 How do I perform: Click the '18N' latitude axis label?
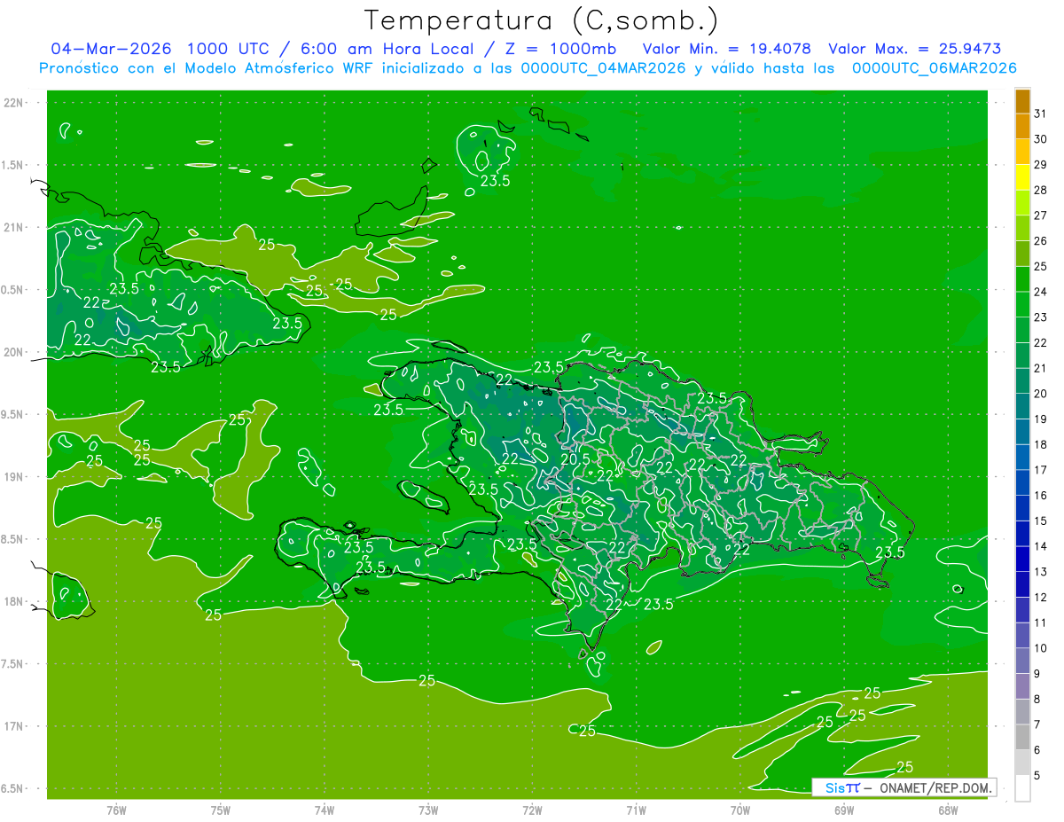(13, 601)
